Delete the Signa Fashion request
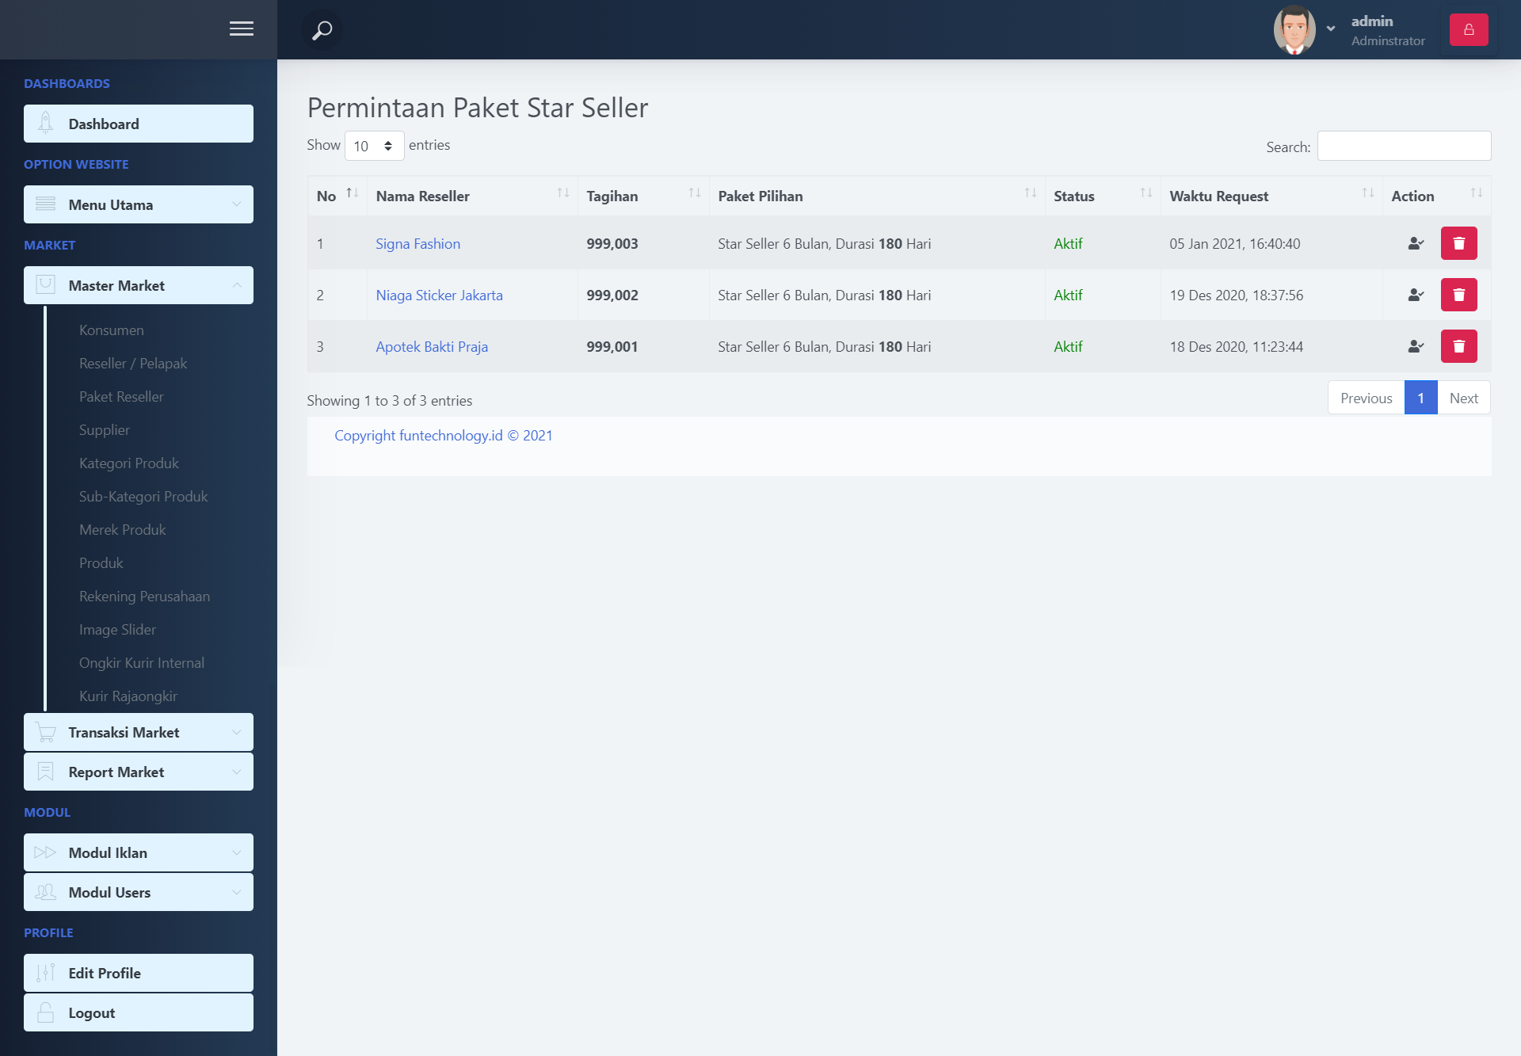This screenshot has height=1056, width=1521. tap(1458, 244)
